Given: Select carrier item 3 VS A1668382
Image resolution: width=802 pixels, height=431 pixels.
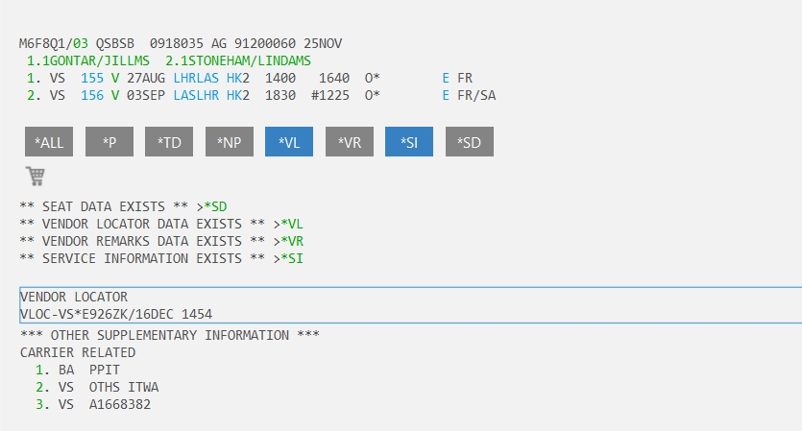Looking at the screenshot, I should click(93, 404).
